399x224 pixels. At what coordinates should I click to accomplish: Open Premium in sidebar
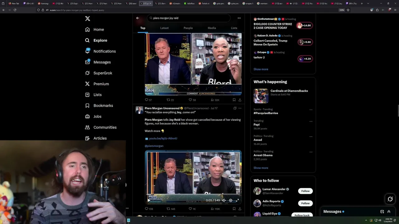[x=97, y=84]
